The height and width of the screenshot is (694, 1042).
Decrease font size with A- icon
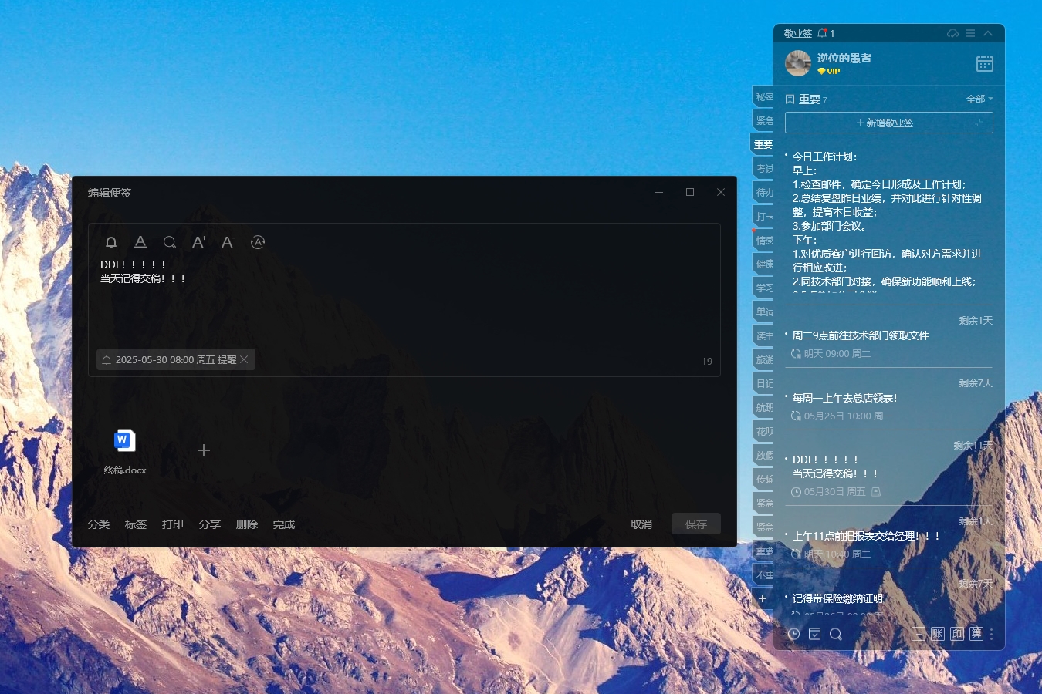(x=228, y=242)
